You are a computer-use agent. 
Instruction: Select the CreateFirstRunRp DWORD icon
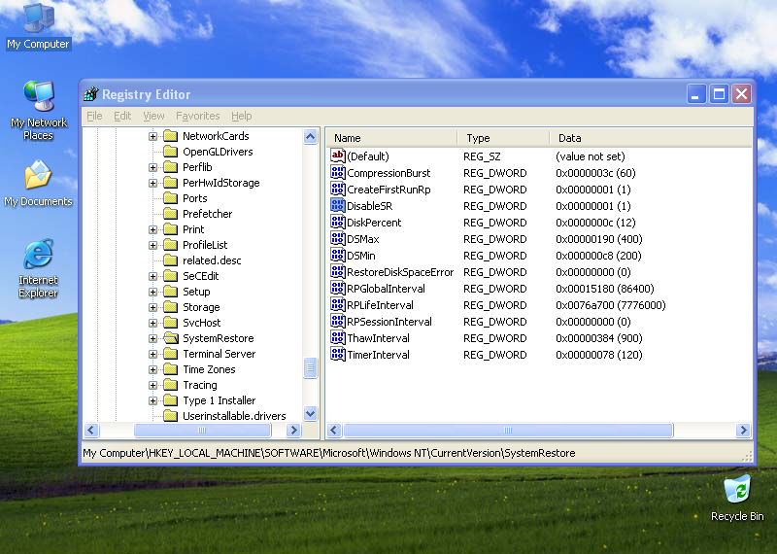click(x=338, y=189)
